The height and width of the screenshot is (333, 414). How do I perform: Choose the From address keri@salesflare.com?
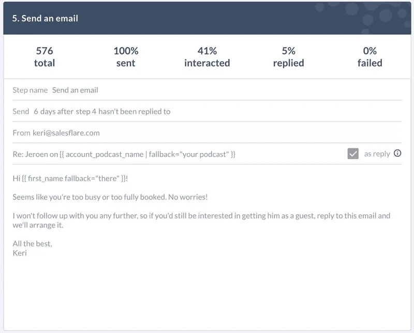(x=66, y=133)
